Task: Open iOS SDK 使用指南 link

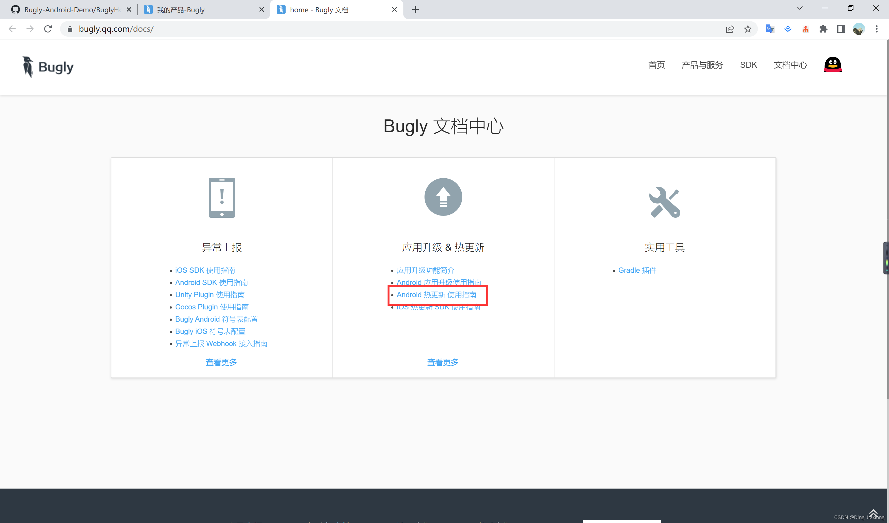Action: tap(205, 270)
